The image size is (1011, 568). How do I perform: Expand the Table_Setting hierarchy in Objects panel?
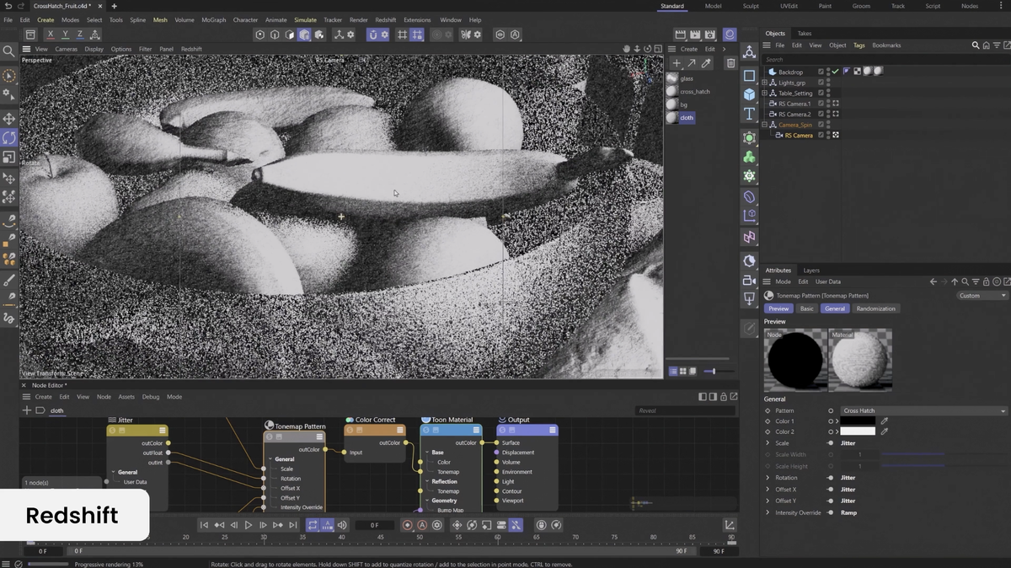(x=764, y=93)
